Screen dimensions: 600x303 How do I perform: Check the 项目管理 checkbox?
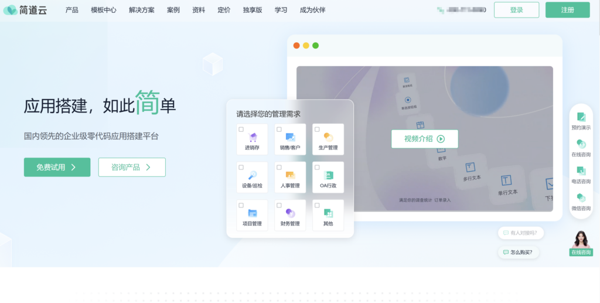(x=241, y=205)
